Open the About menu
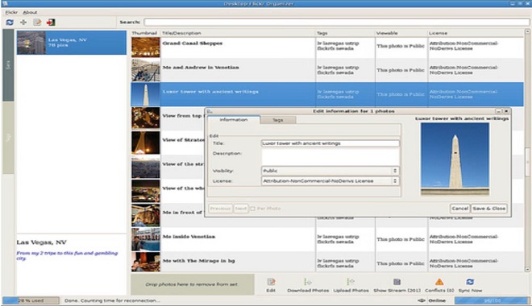This screenshot has width=532, height=306. 30,12
